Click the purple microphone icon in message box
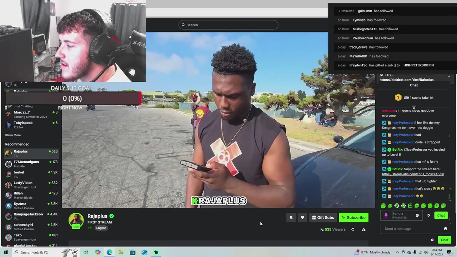The width and height of the screenshot is (457, 257). 386,215
